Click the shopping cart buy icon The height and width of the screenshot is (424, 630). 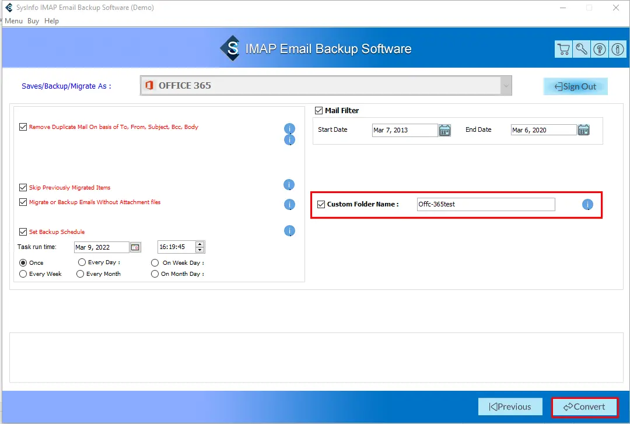point(563,50)
